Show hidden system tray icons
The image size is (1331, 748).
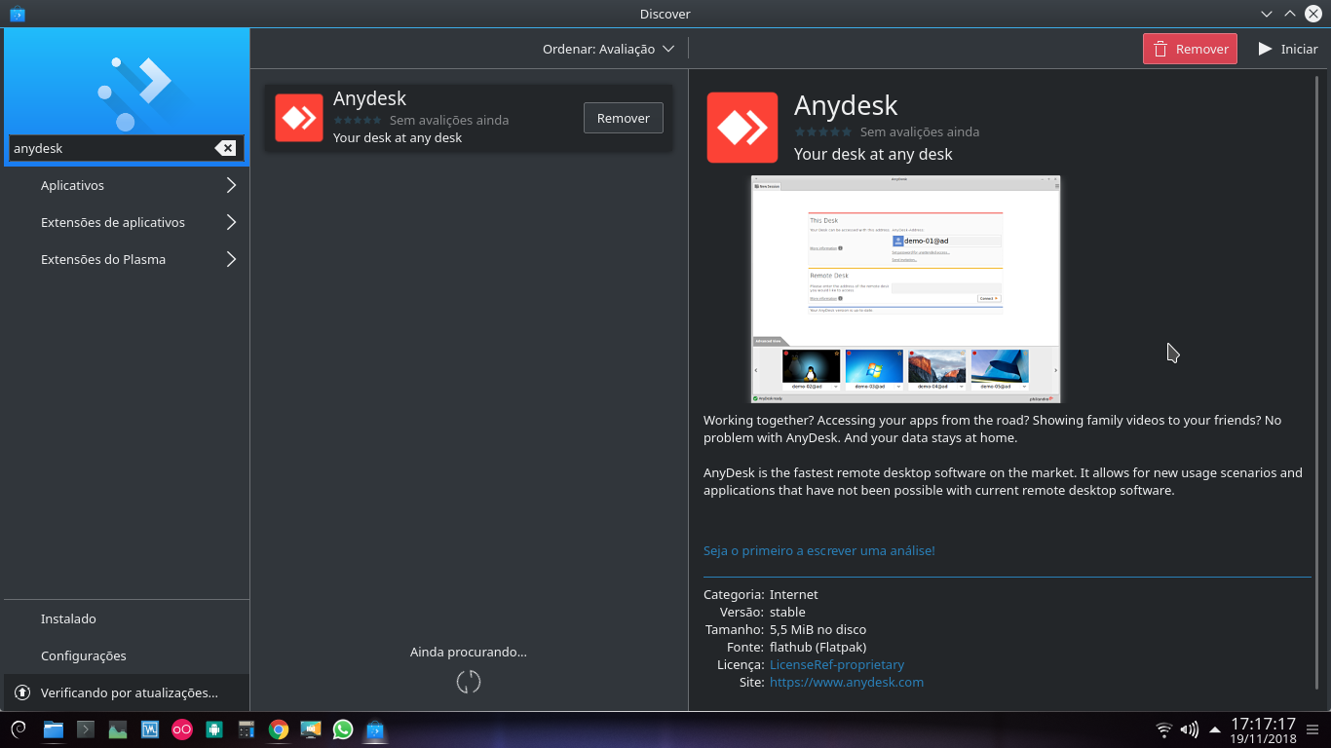1214,729
